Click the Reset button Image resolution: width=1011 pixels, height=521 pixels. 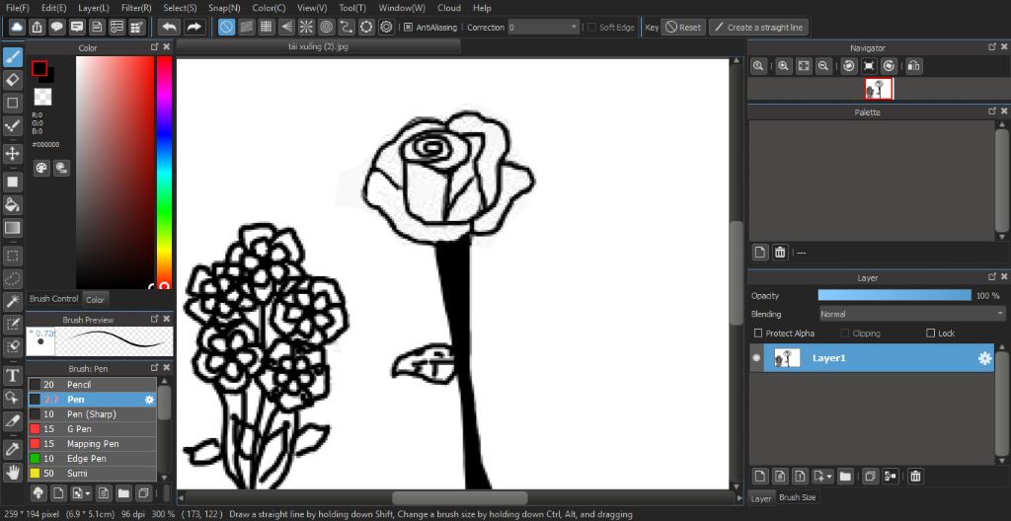[x=683, y=27]
